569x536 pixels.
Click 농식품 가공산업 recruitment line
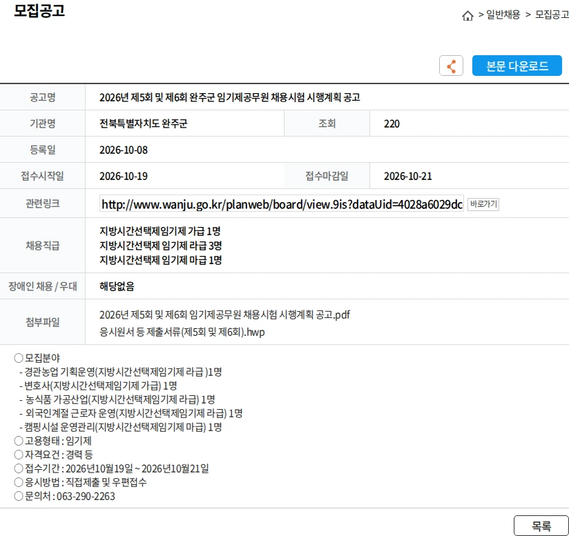coord(117,399)
